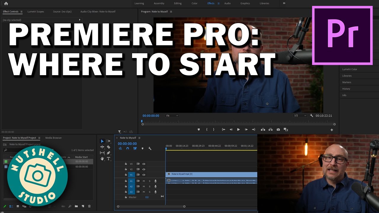Open Program: Note to Myself panel menu
This screenshot has width=379, height=213.
171,12
